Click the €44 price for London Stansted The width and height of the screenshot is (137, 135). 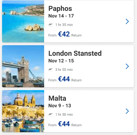coord(64,79)
